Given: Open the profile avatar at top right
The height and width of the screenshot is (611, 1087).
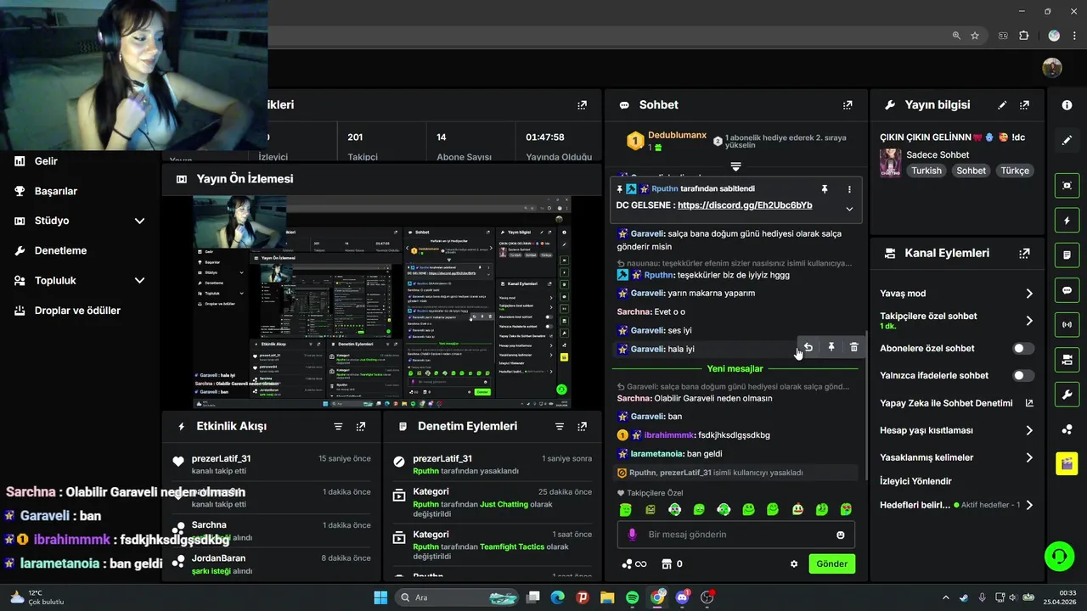Looking at the screenshot, I should tap(1052, 68).
